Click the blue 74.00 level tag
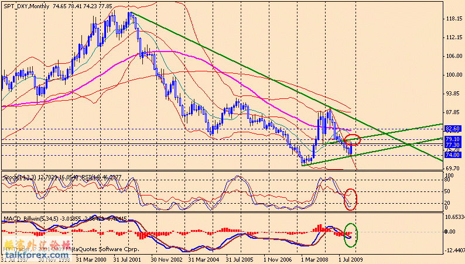 coord(453,155)
